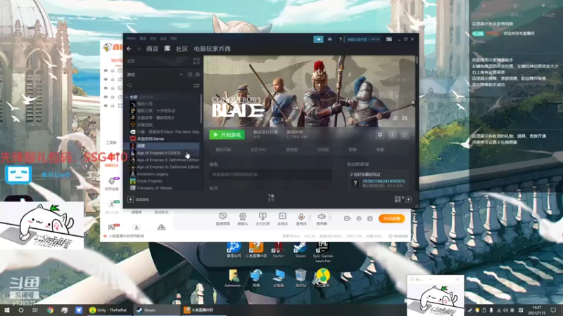Open Steam friends notification icon beside the megaphone

(x=329, y=39)
